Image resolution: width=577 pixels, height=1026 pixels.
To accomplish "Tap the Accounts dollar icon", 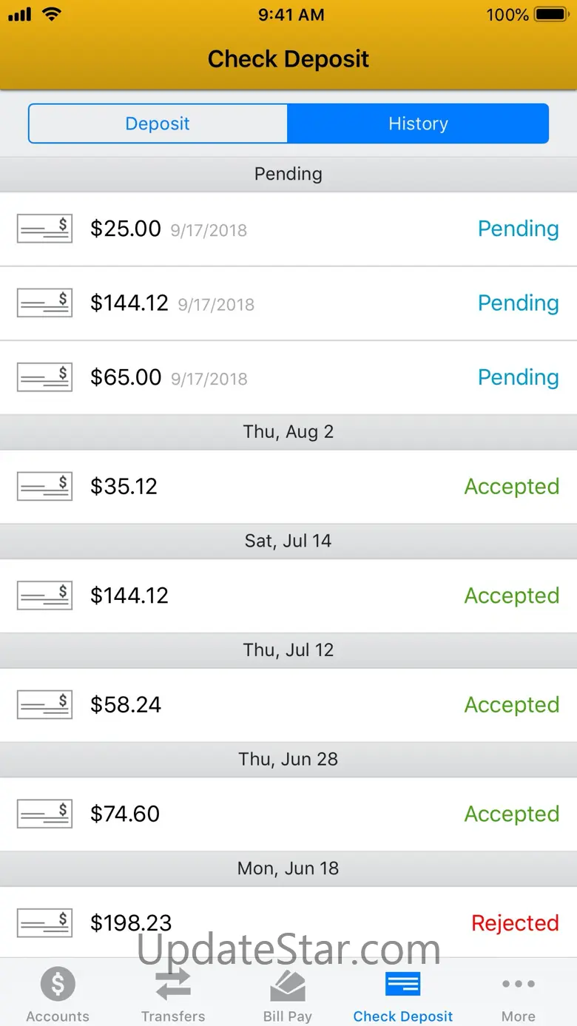I will pos(58,984).
